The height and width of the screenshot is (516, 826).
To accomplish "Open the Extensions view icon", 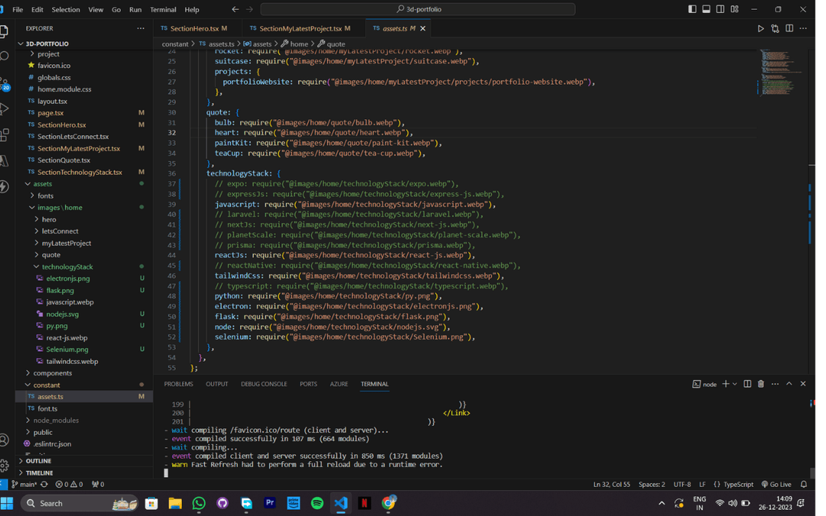I will 4,135.
